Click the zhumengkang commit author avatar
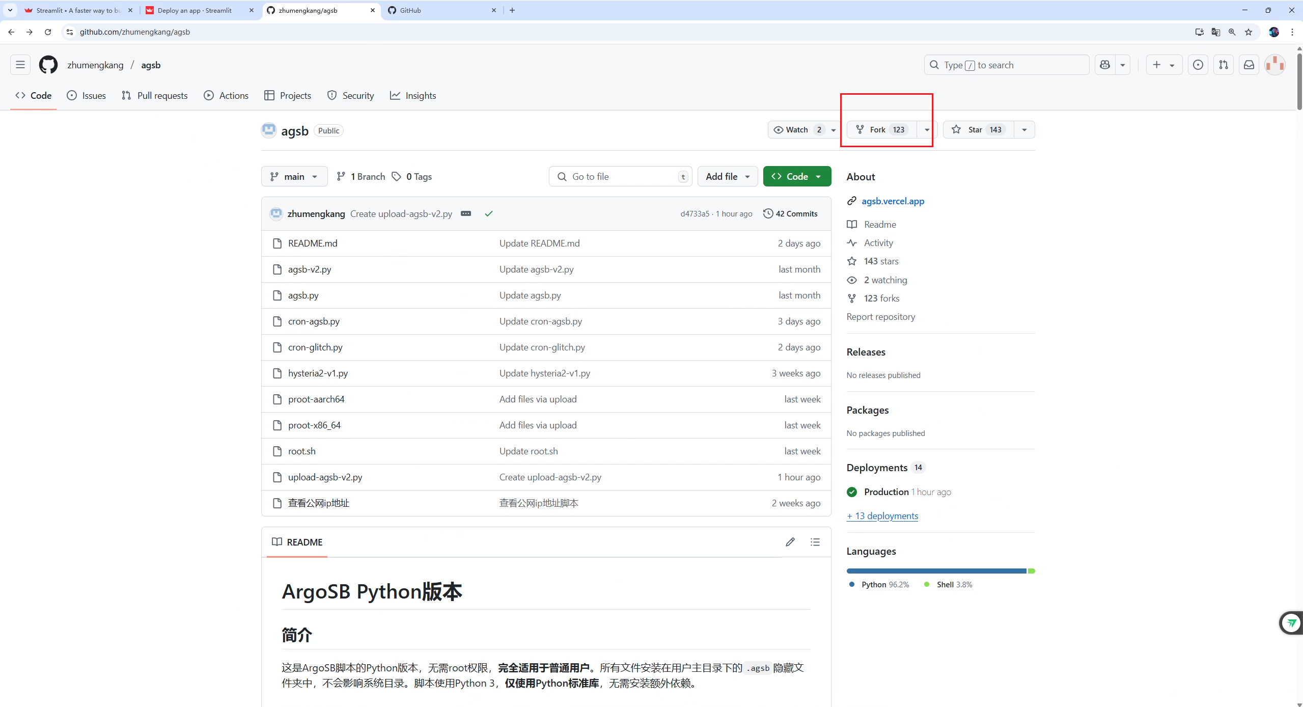This screenshot has width=1303, height=707. pos(276,213)
